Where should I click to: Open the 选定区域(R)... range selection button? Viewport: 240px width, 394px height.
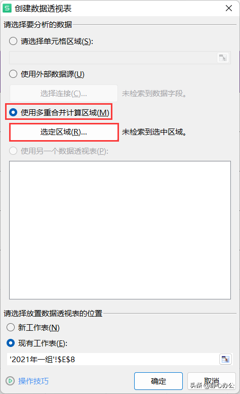64,132
